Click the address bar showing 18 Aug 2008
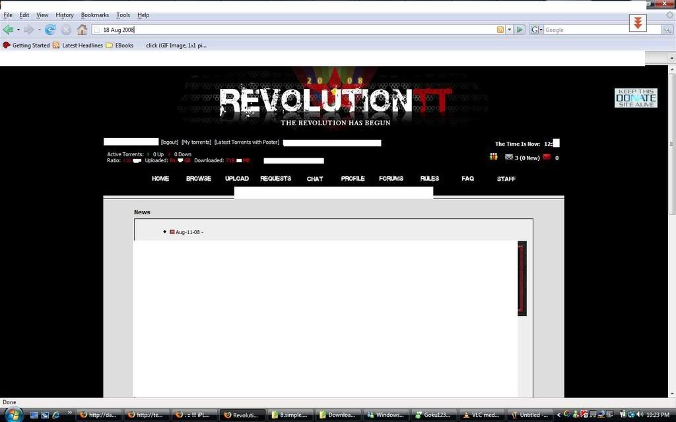 (x=294, y=30)
